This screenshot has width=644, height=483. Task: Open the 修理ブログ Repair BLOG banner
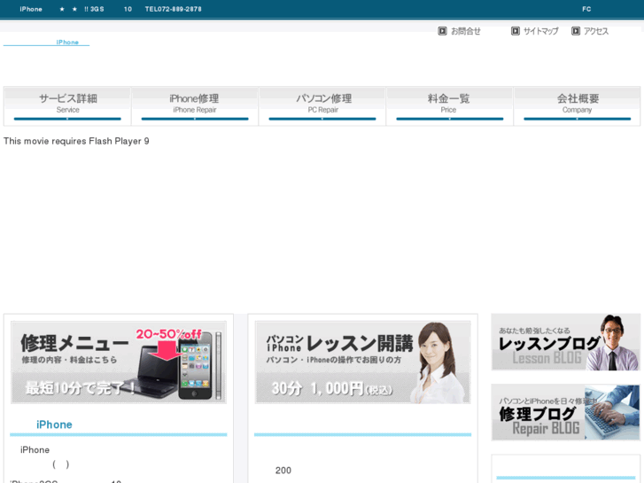(566, 412)
